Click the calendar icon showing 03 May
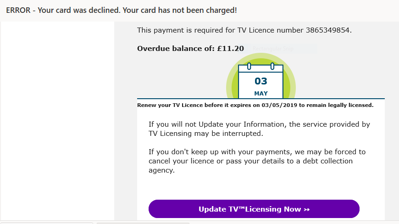The image size is (399, 224). point(260,83)
